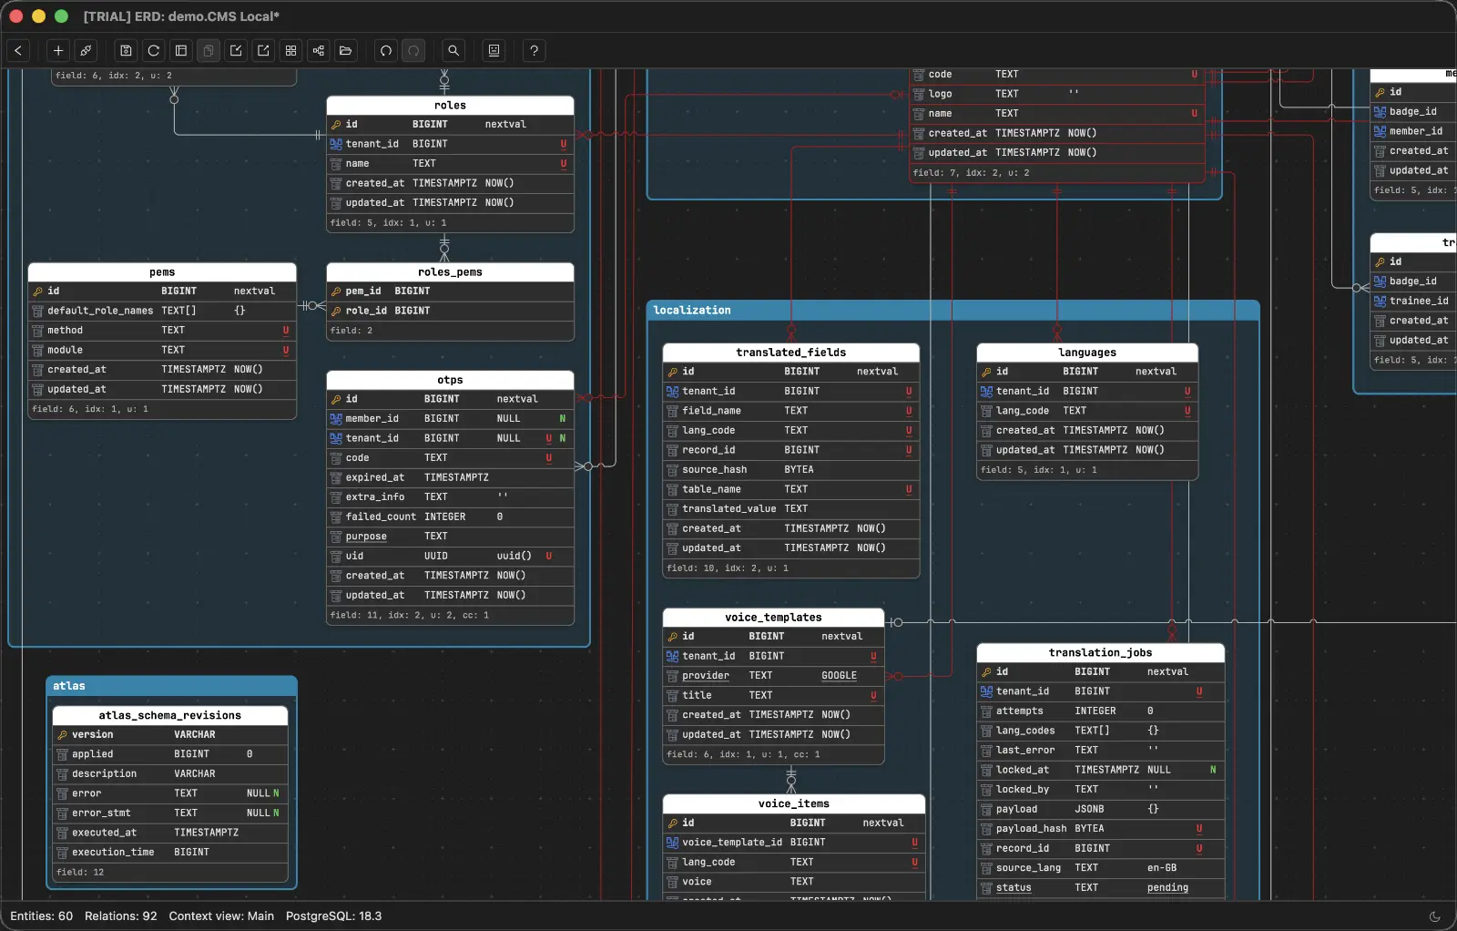
Task: Click the face-on-screen toolbar icon
Action: tap(494, 51)
